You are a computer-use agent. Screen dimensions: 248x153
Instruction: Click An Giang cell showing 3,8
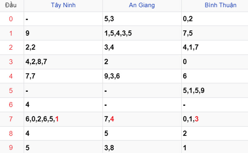(x=142, y=147)
